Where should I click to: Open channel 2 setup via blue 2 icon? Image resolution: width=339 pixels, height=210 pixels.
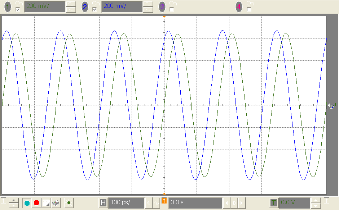tap(84, 6)
